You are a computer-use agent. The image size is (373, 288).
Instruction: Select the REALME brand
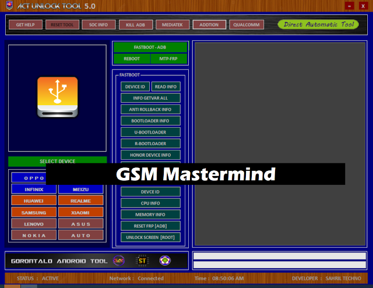point(80,201)
